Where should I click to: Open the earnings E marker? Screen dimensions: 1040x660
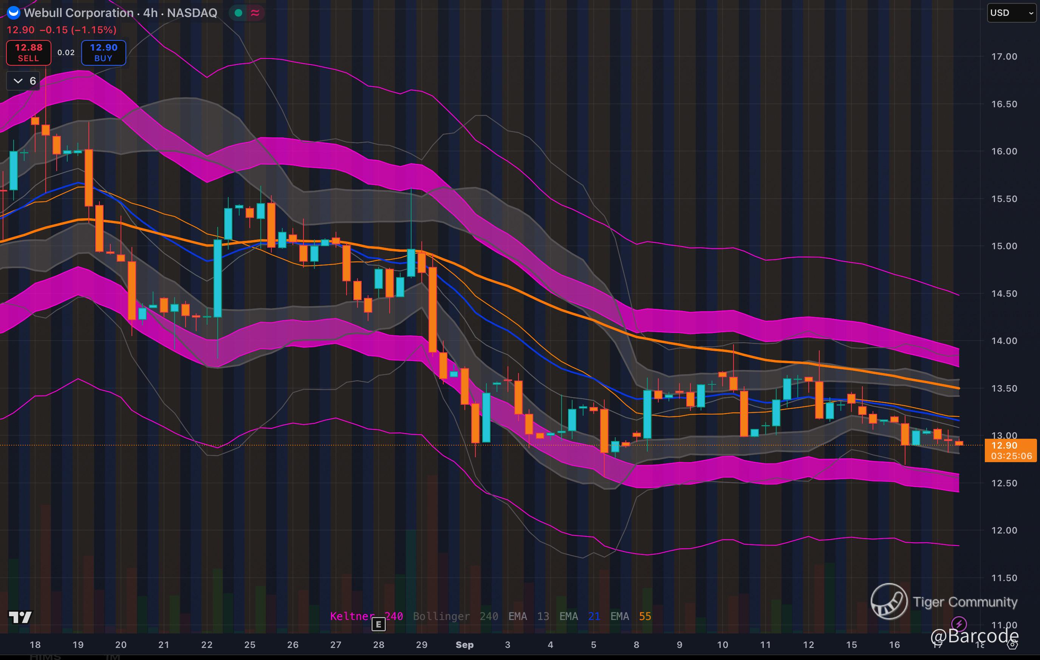(x=378, y=624)
